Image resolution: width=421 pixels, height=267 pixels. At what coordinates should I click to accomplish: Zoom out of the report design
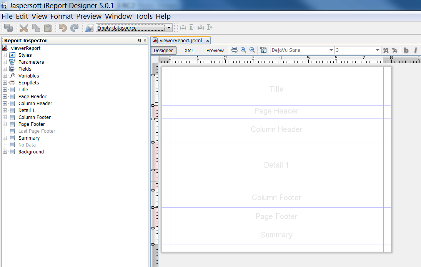click(252, 50)
